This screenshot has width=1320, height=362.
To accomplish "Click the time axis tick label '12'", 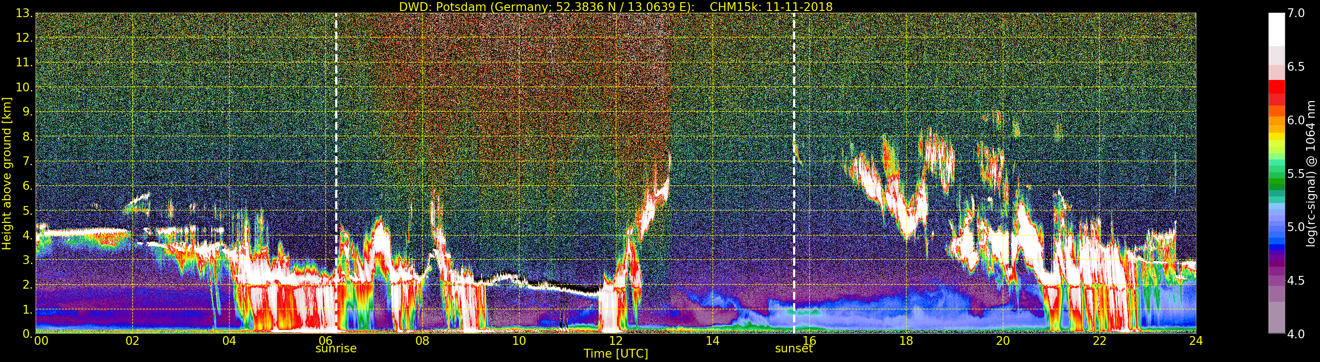I will (x=615, y=340).
